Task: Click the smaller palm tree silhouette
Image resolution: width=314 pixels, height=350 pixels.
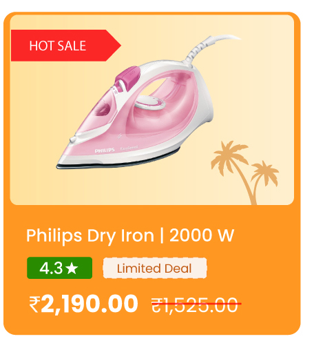Action: 264,176
